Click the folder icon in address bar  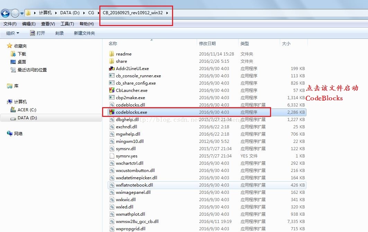[28, 13]
